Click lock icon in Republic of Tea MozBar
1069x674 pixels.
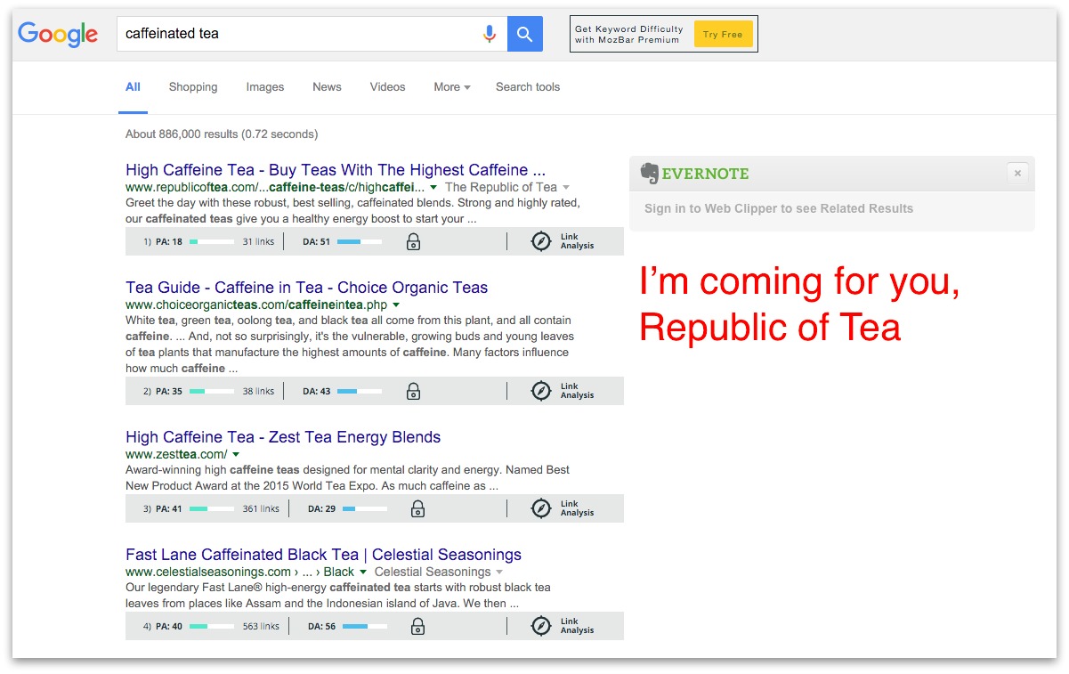[x=413, y=241]
